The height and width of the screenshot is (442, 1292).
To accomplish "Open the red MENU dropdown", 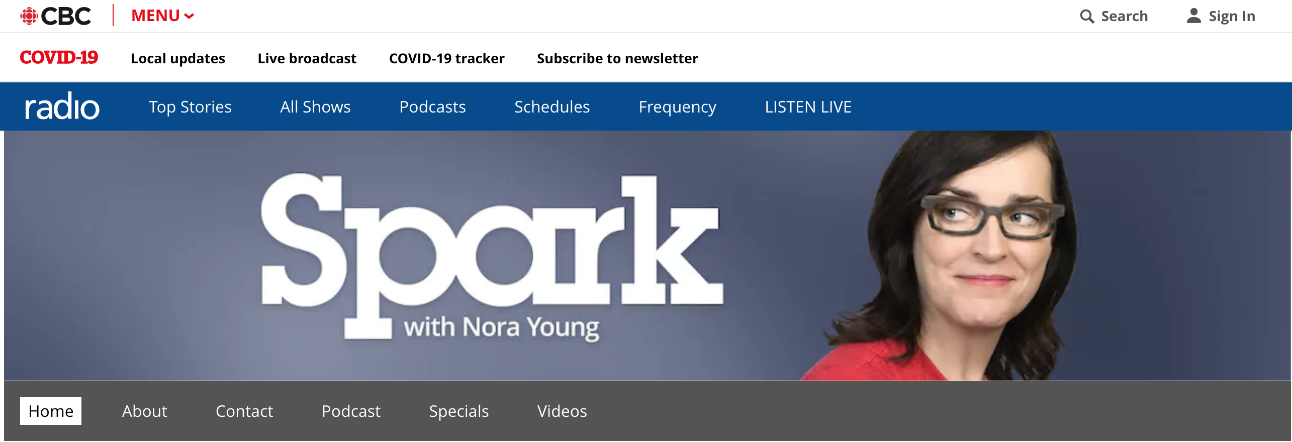I will point(162,16).
